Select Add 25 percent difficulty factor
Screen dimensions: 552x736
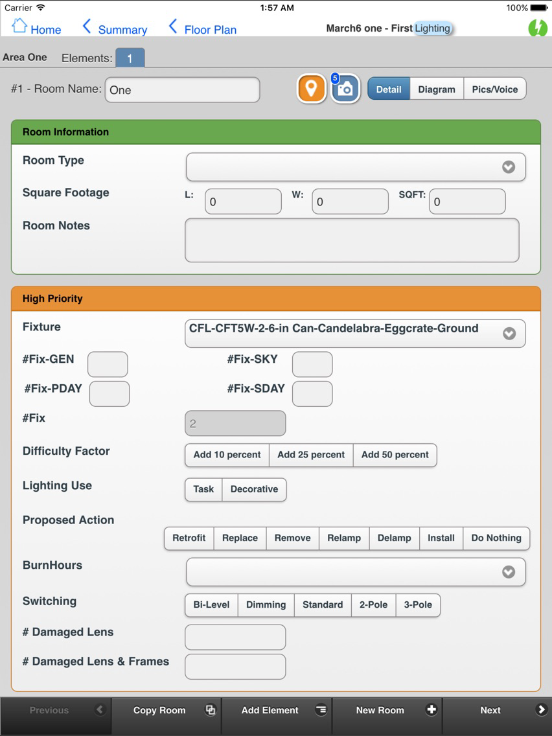click(311, 455)
